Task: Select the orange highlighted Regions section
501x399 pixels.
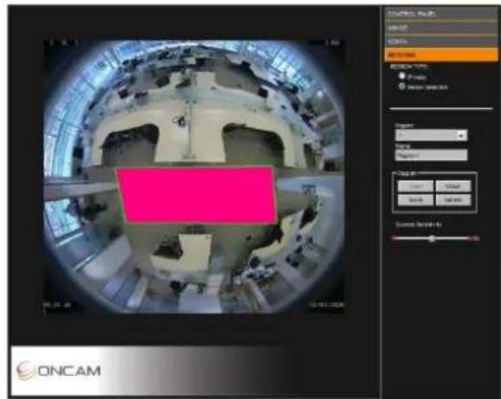Action: (441, 55)
